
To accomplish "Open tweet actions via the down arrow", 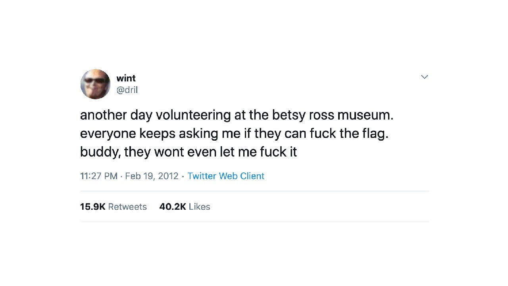I will pyautogui.click(x=424, y=77).
